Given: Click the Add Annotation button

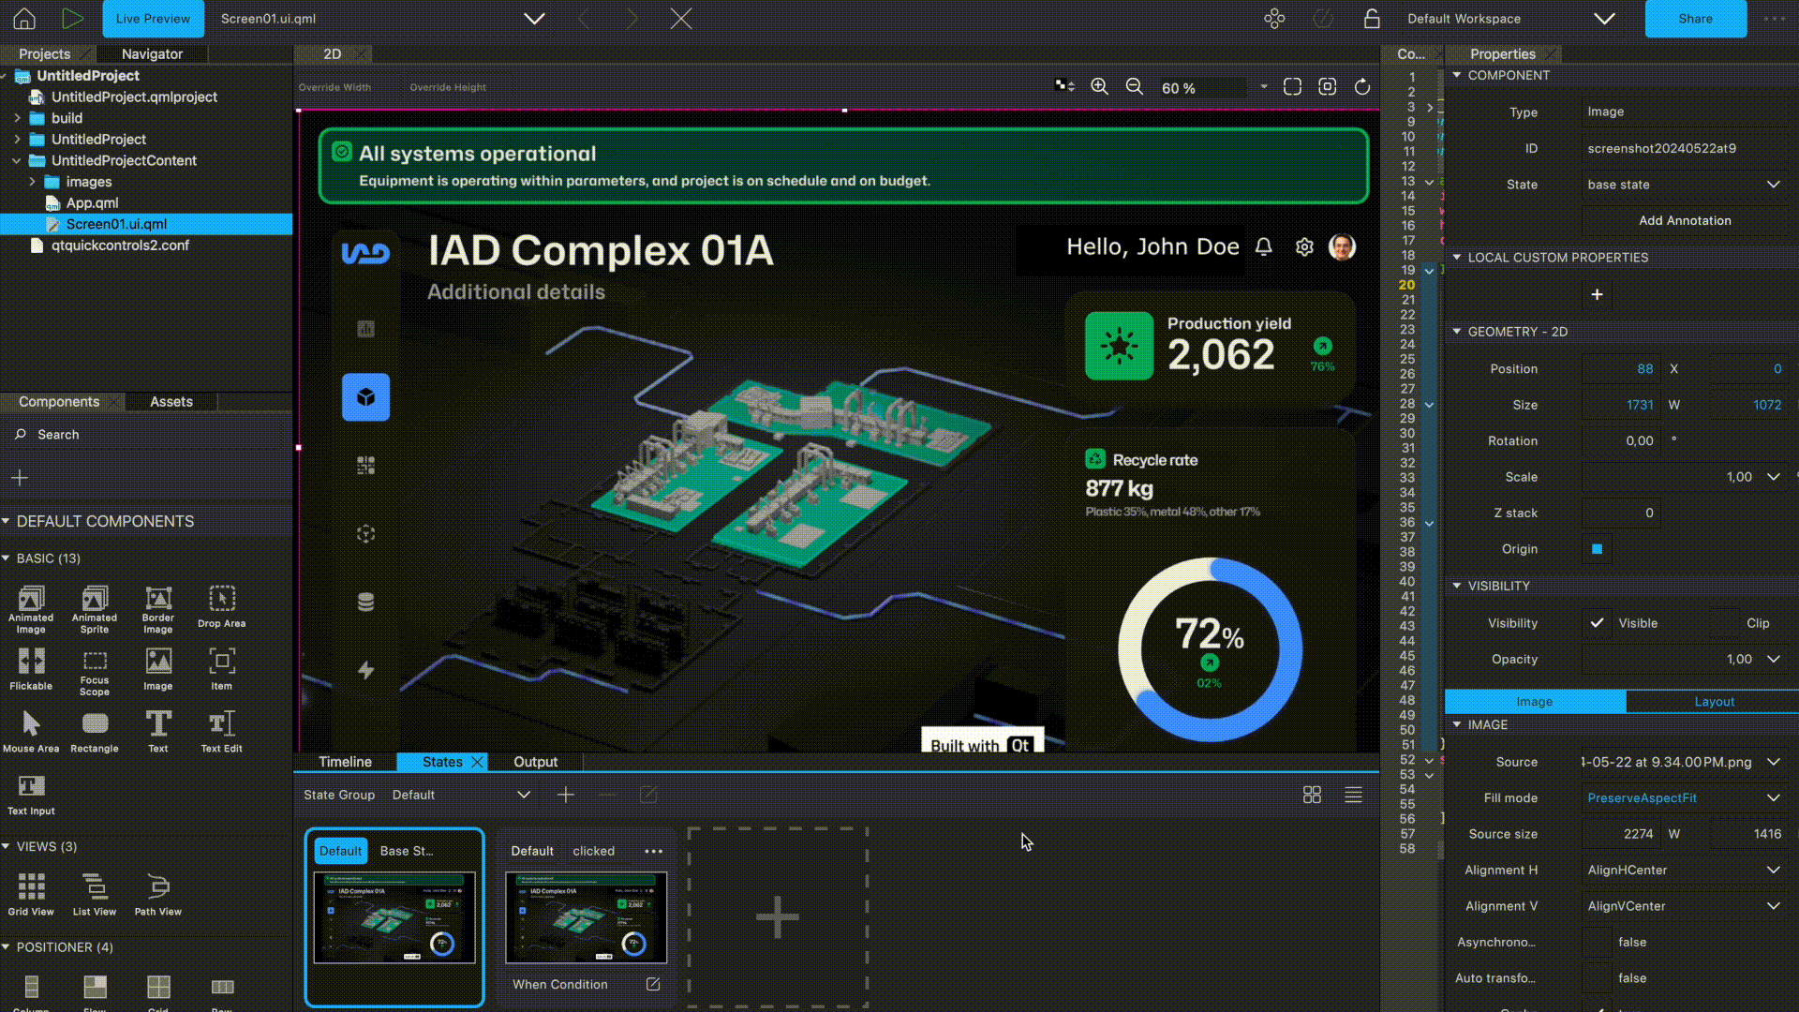Looking at the screenshot, I should (1684, 220).
